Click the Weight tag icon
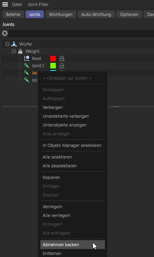The height and width of the screenshot is (257, 154). pyautogui.click(x=20, y=51)
